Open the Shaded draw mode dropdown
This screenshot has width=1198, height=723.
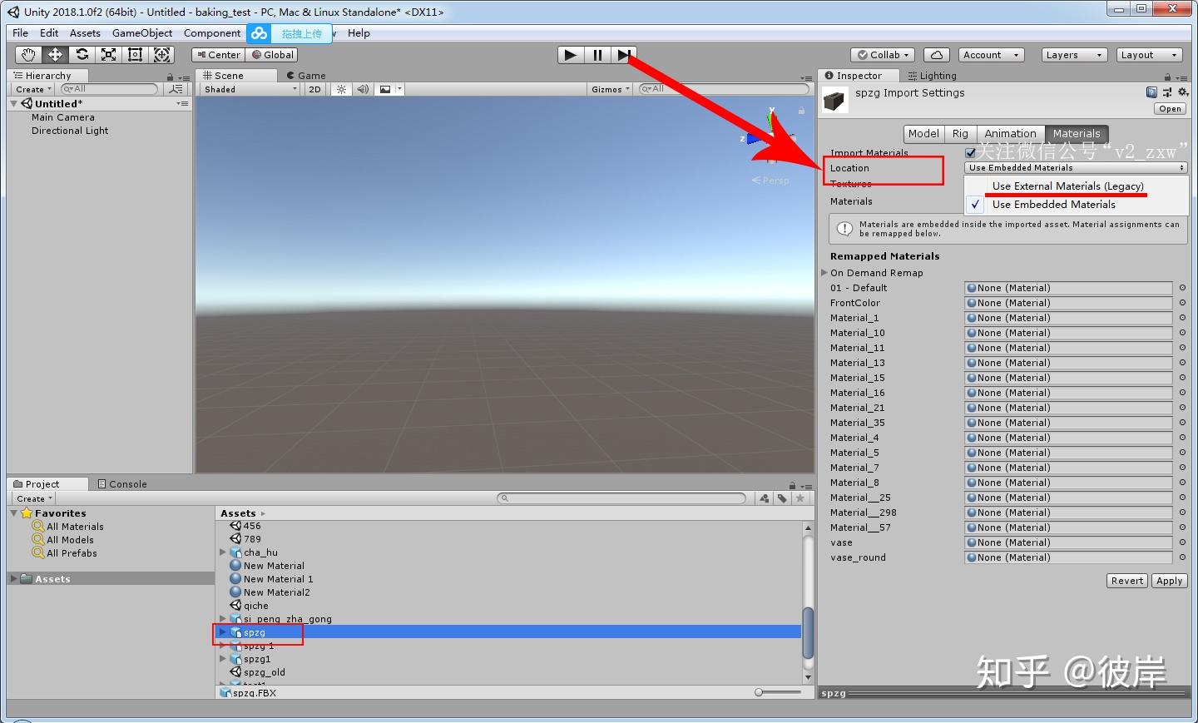click(250, 89)
